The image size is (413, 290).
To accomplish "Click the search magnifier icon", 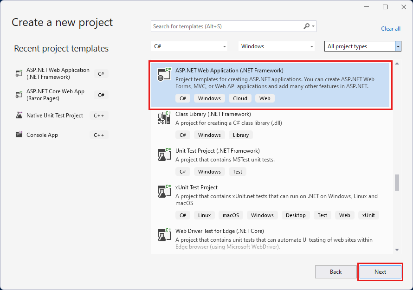I will pyautogui.click(x=307, y=26).
